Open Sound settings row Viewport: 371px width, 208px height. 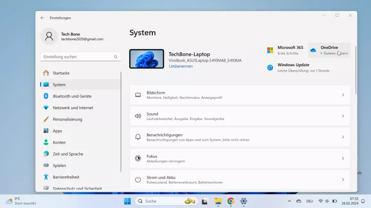pyautogui.click(x=240, y=116)
